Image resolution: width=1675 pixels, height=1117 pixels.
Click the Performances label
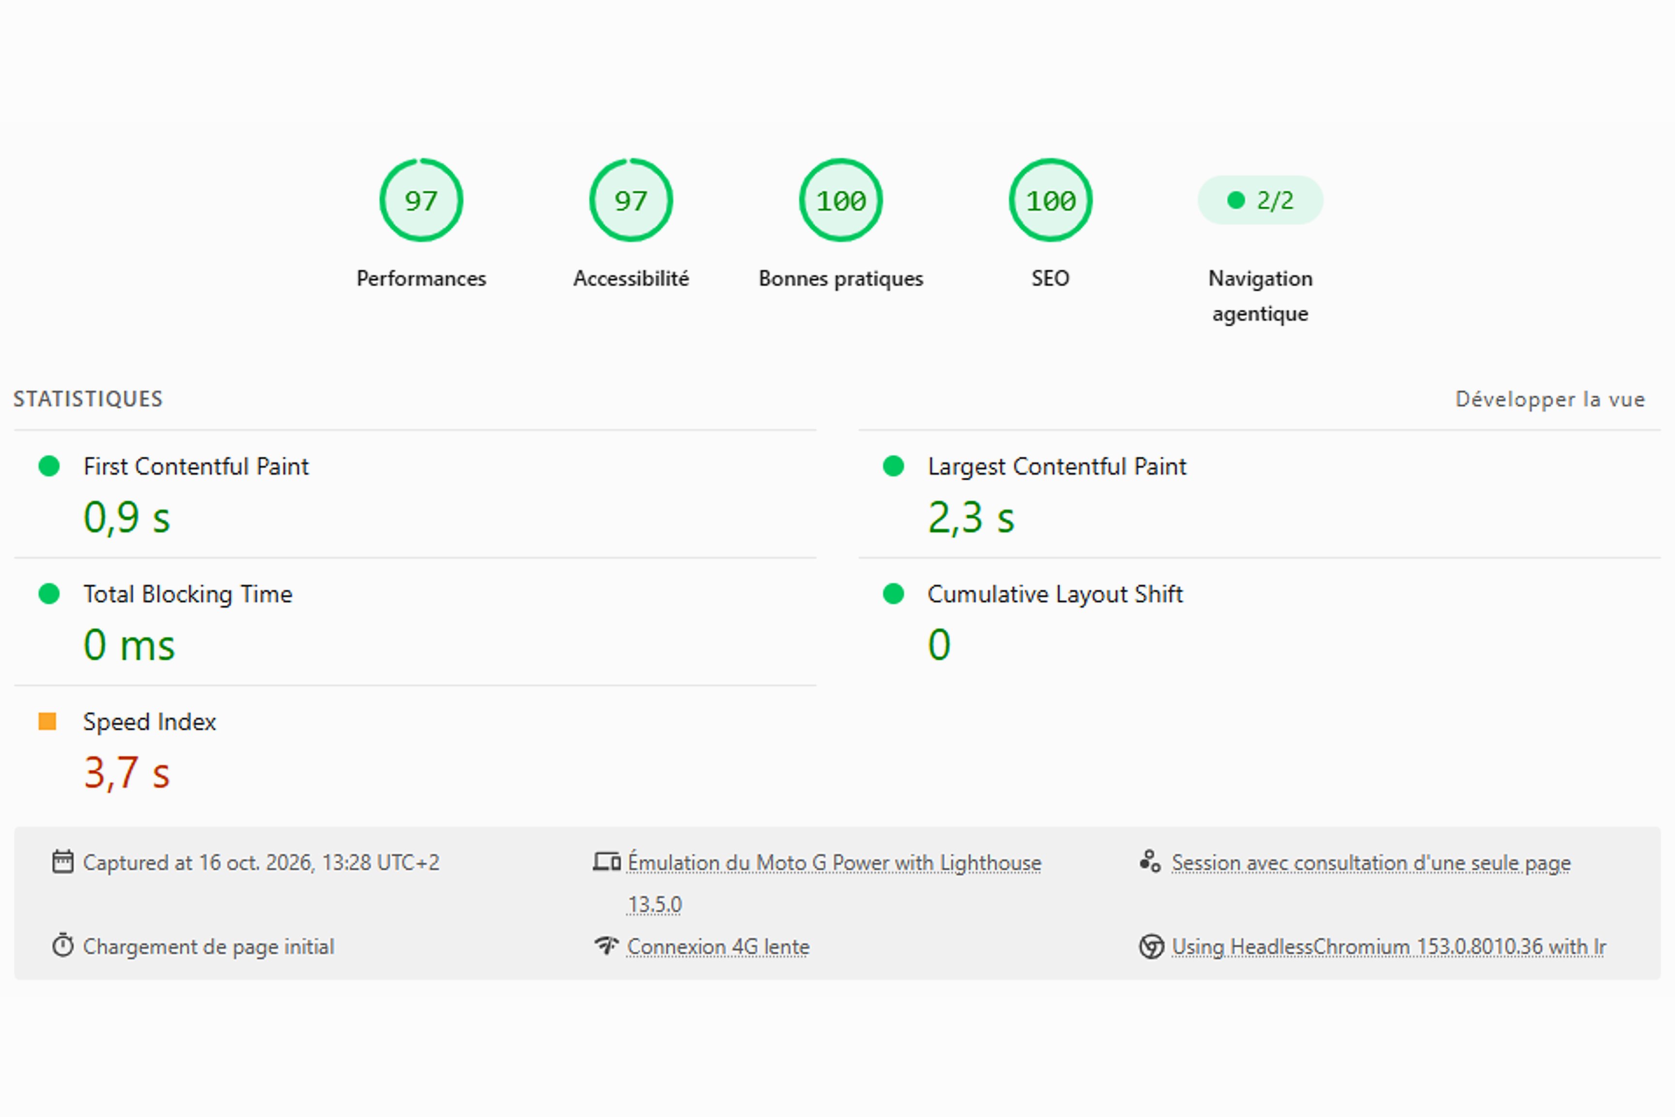421,279
